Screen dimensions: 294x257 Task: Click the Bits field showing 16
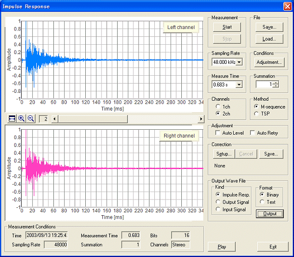click(180, 235)
